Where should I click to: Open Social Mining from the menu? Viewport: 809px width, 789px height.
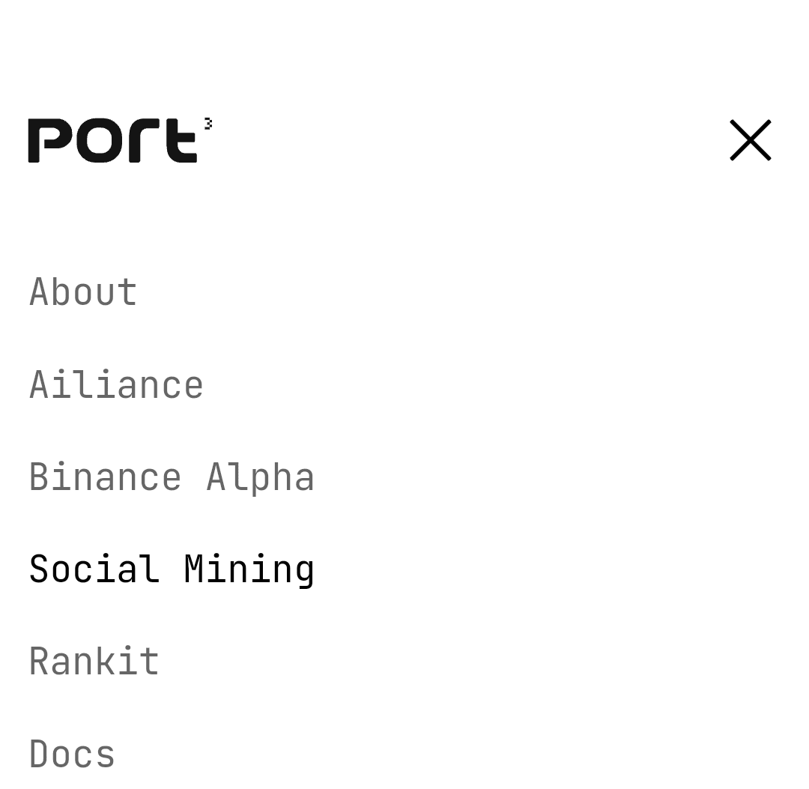tap(172, 569)
